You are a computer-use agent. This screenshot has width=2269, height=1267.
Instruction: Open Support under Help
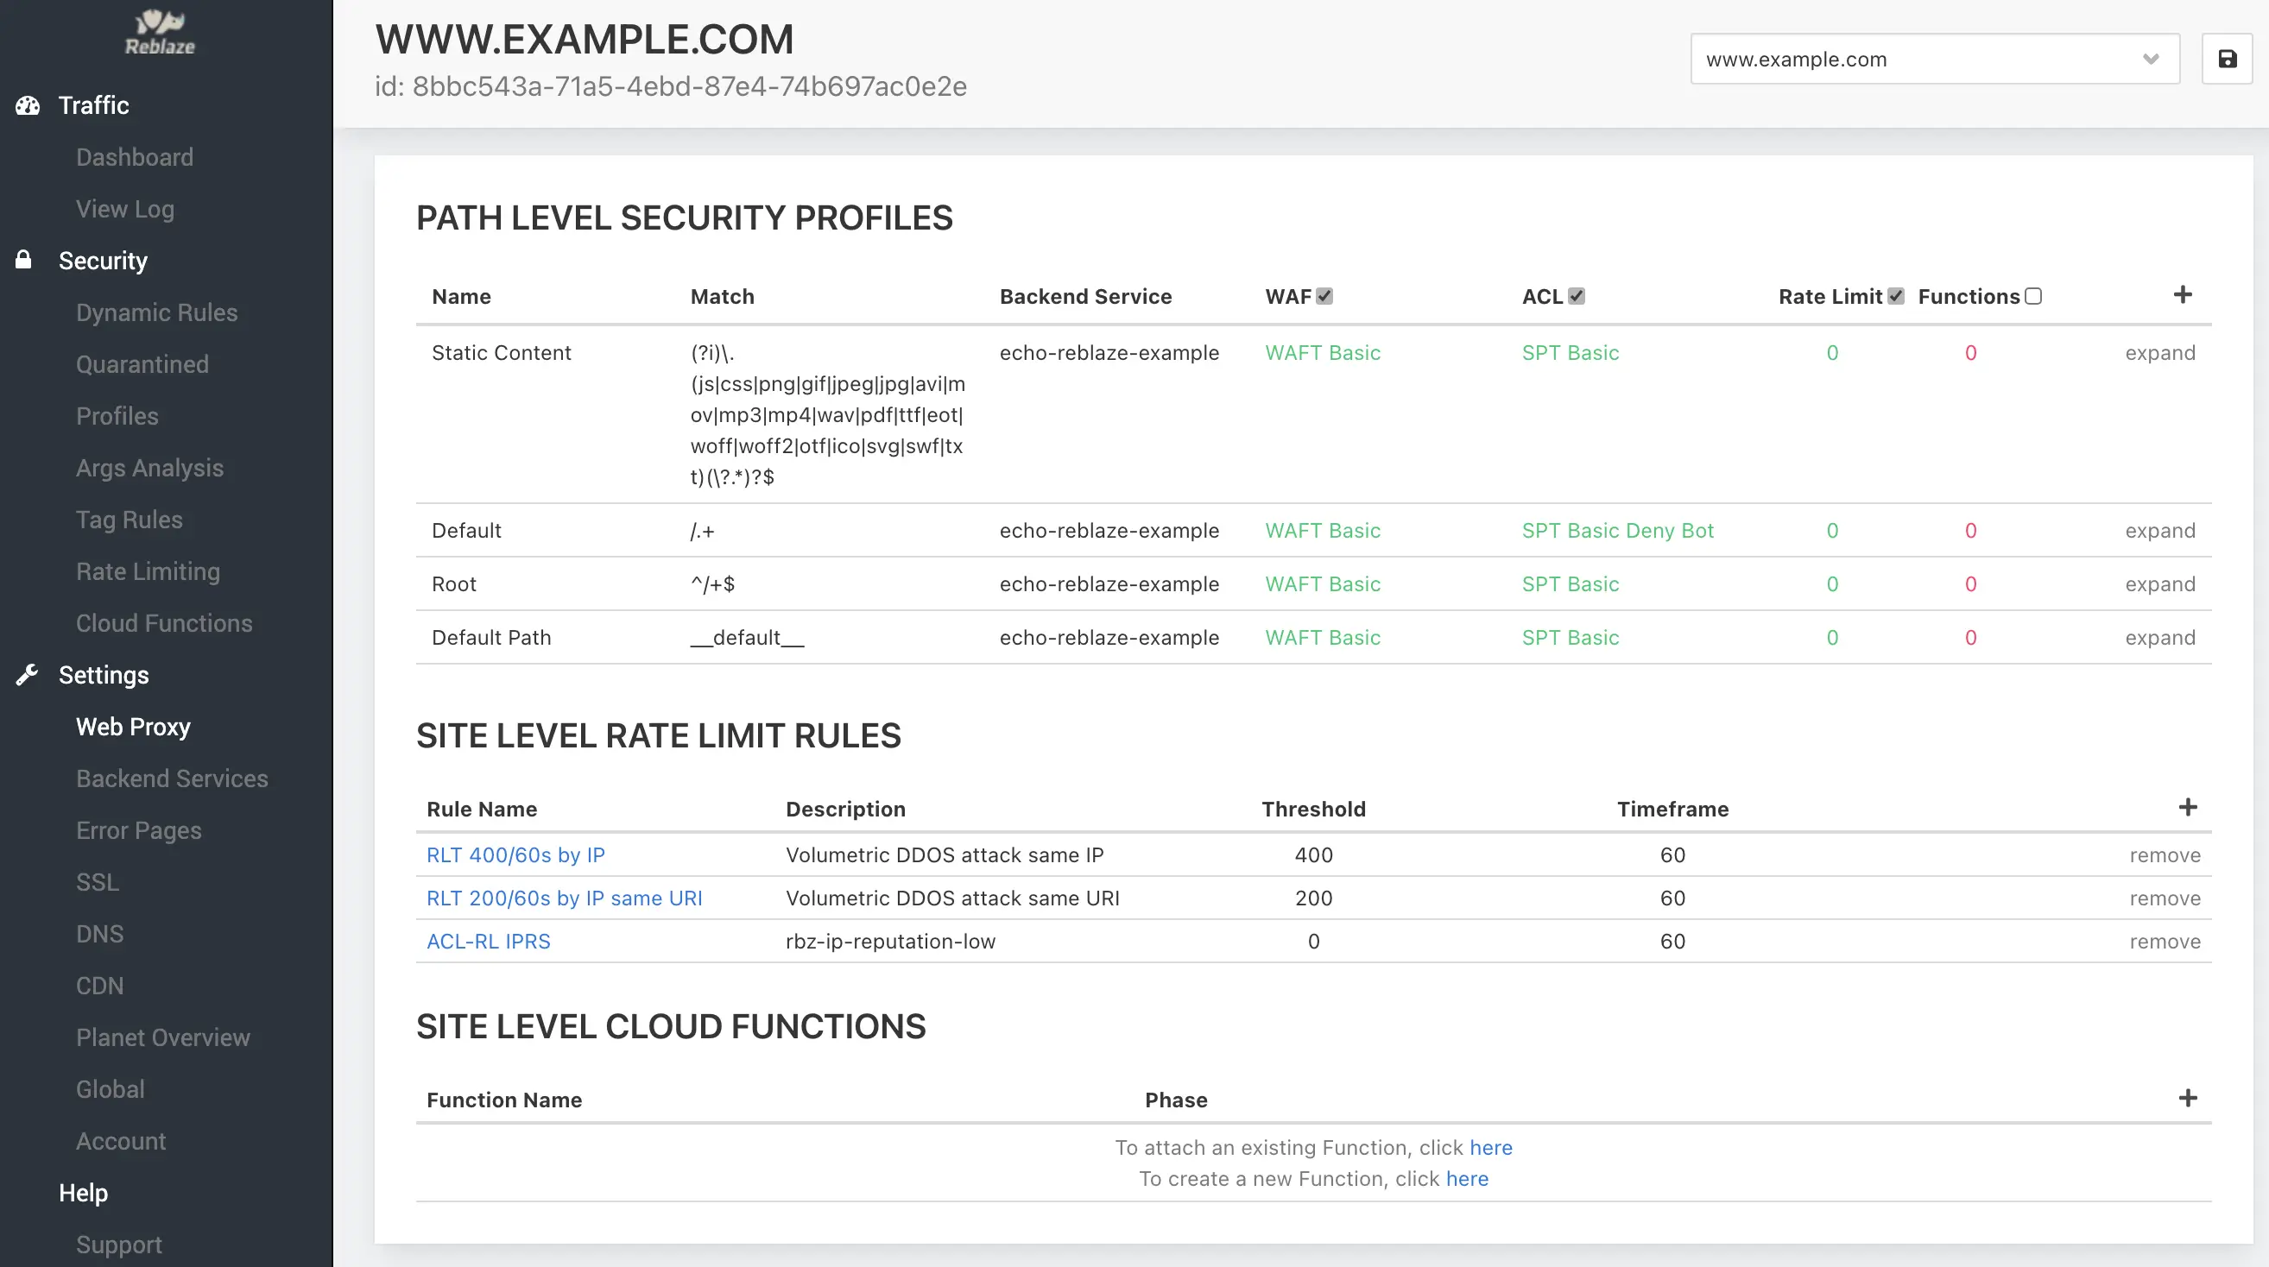pos(119,1246)
